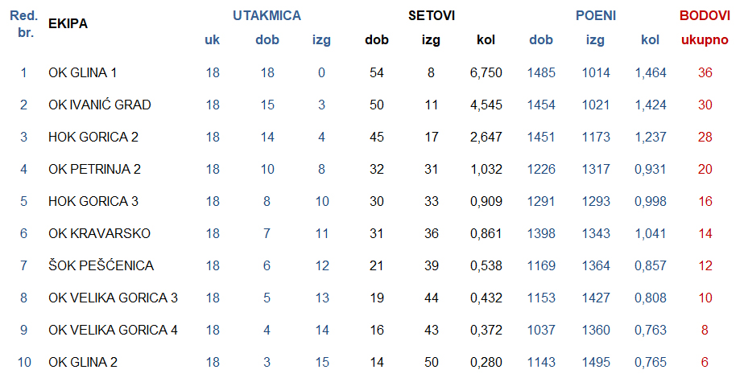This screenshot has width=744, height=378.
Task: Open the OK VELIKA GORICA 3 entry
Action: click(x=113, y=298)
